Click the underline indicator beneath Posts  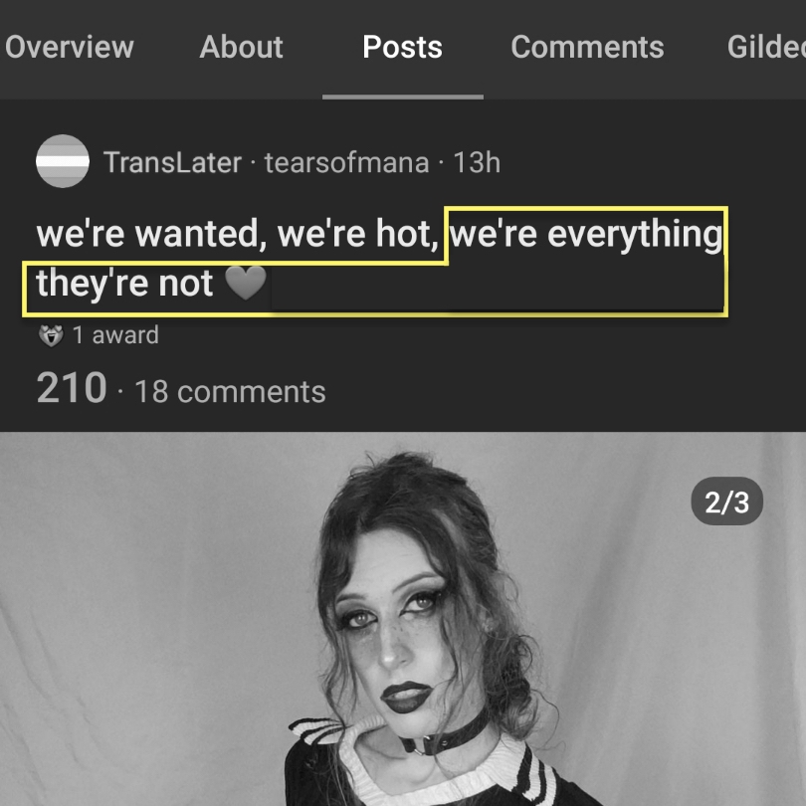(x=403, y=97)
